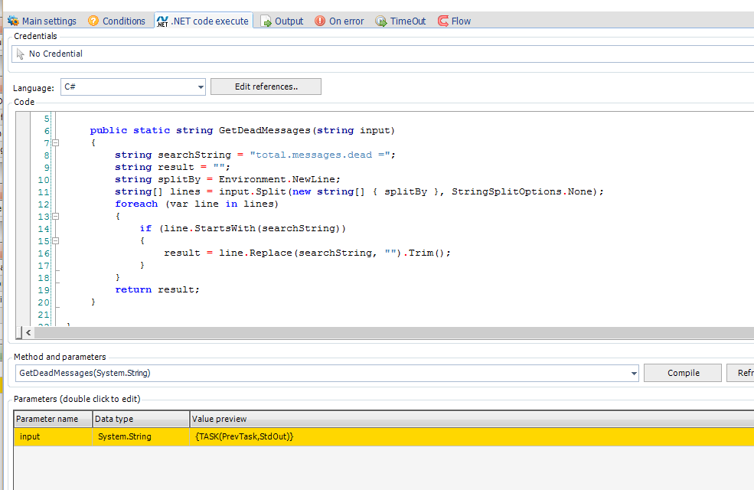Click the red On error icon
The width and height of the screenshot is (754, 490).
[320, 21]
